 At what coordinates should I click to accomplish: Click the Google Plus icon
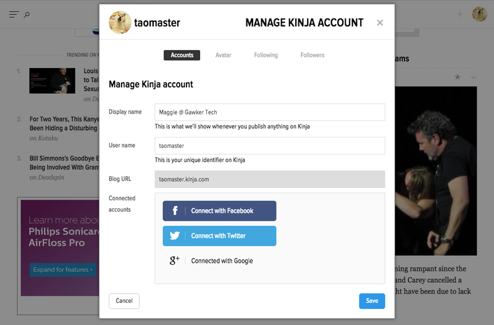[x=175, y=260]
